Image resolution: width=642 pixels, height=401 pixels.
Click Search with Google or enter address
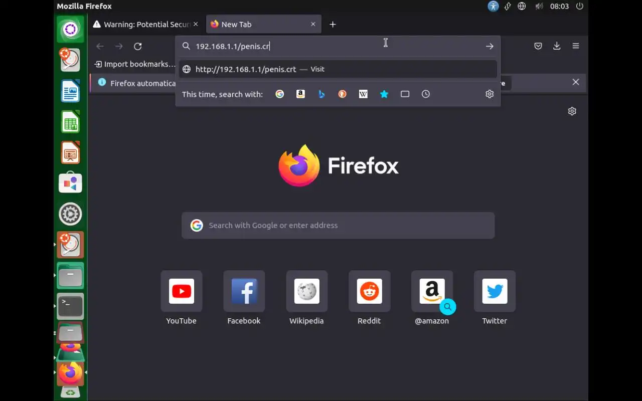pos(338,226)
